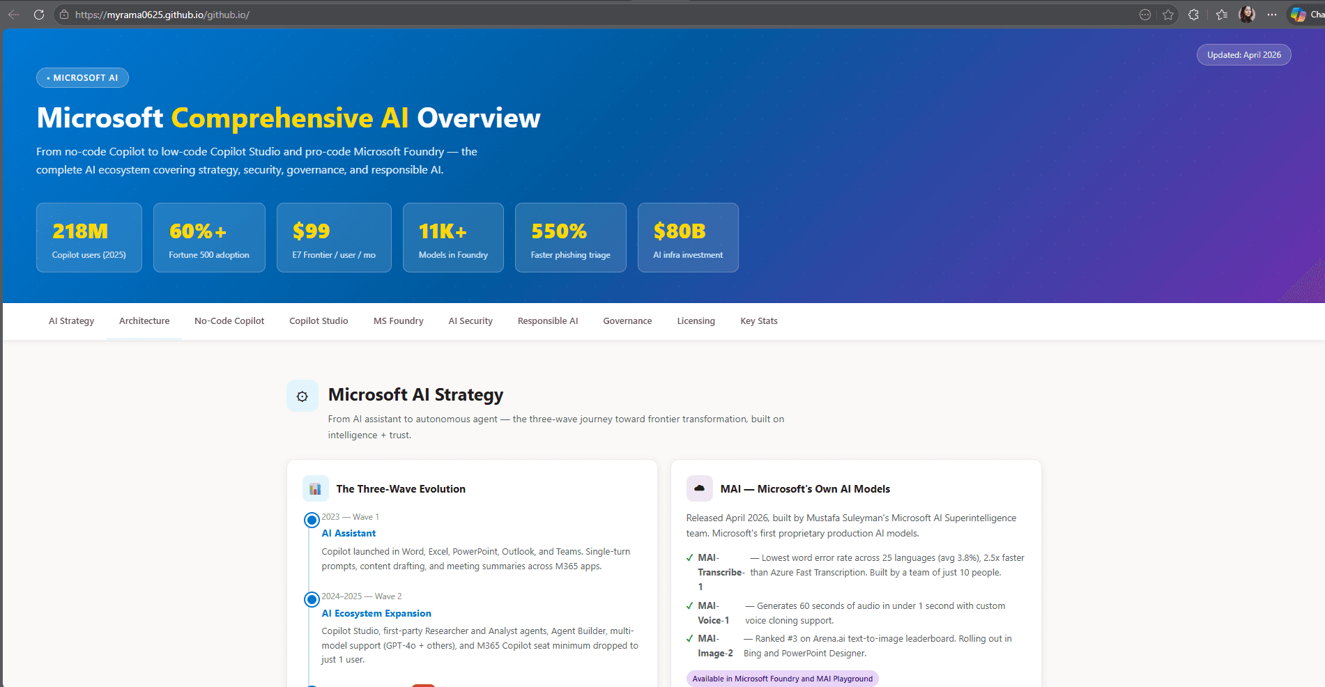Click the $80B AI infra investment card
Viewport: 1325px width, 687px height.
pos(688,238)
